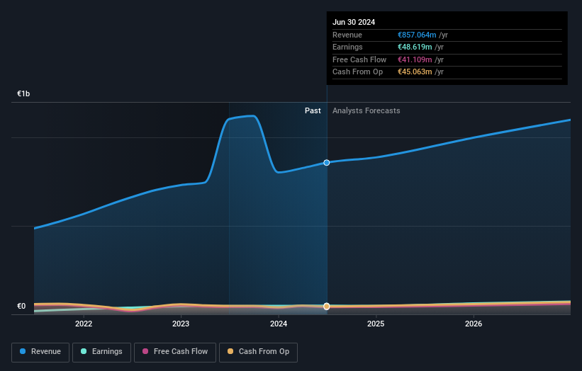Viewport: 582px width, 371px height.
Task: Toggle the Free Cash Flow legend button
Action: pyautogui.click(x=175, y=352)
